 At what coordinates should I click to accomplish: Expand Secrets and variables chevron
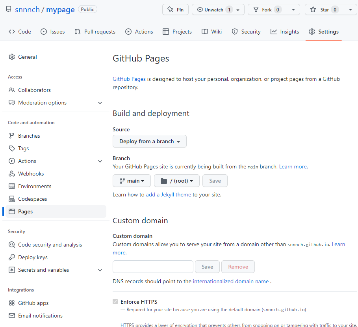click(100, 270)
